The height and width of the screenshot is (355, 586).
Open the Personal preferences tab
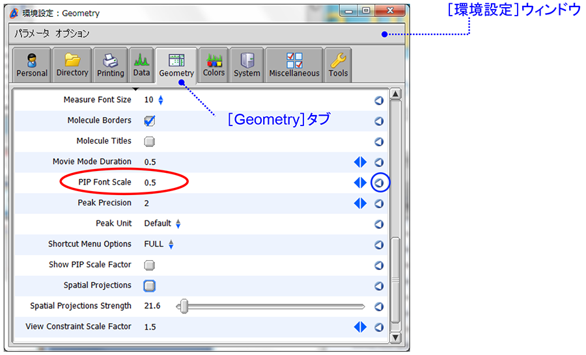tap(32, 66)
